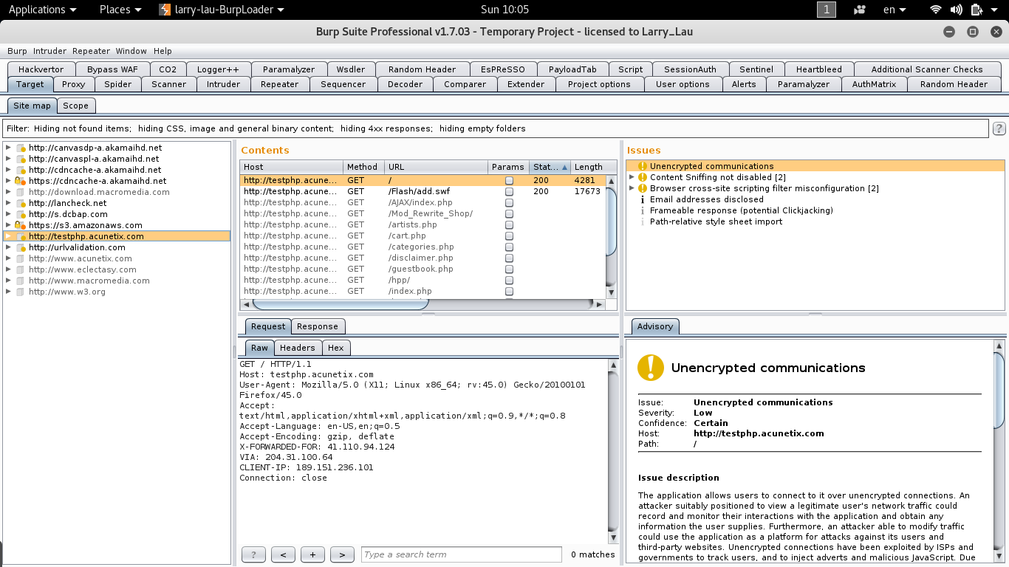The image size is (1009, 567).
Task: Click the volume icon in system tray
Action: (957, 10)
